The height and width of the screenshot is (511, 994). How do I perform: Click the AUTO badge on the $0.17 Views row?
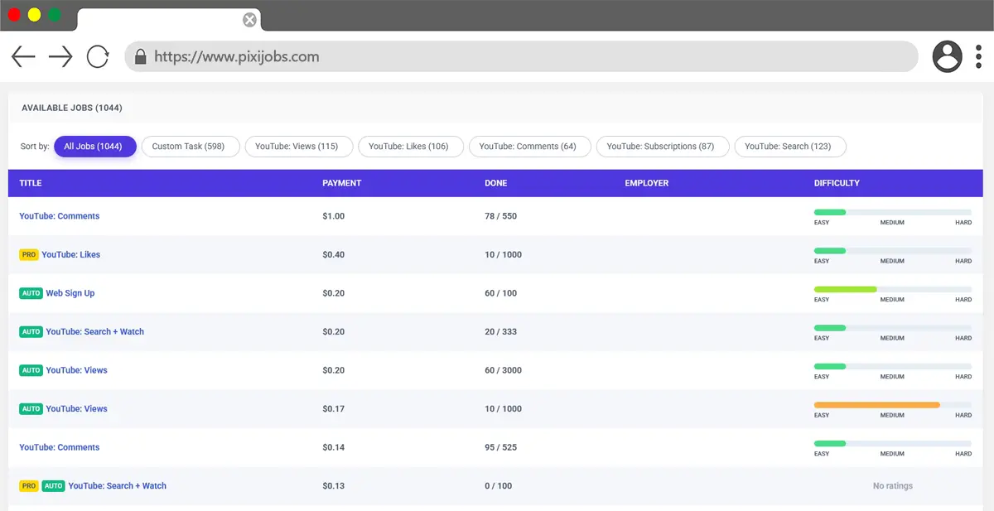click(31, 409)
